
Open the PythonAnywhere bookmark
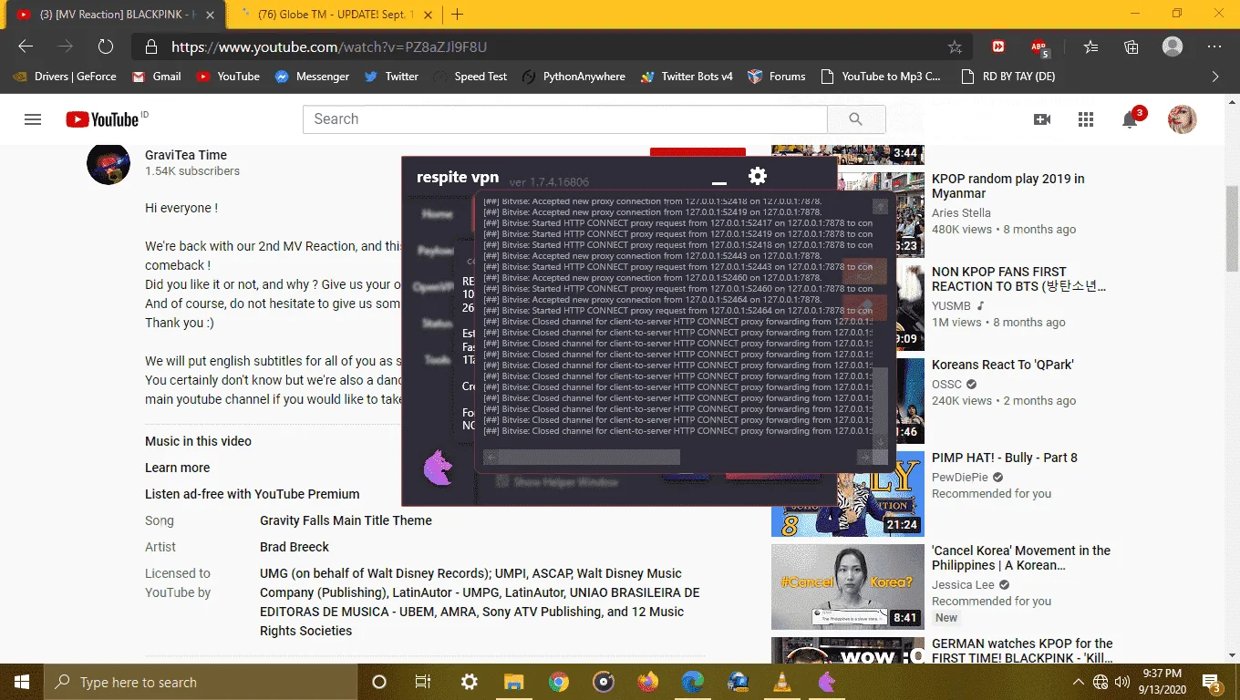click(x=573, y=77)
